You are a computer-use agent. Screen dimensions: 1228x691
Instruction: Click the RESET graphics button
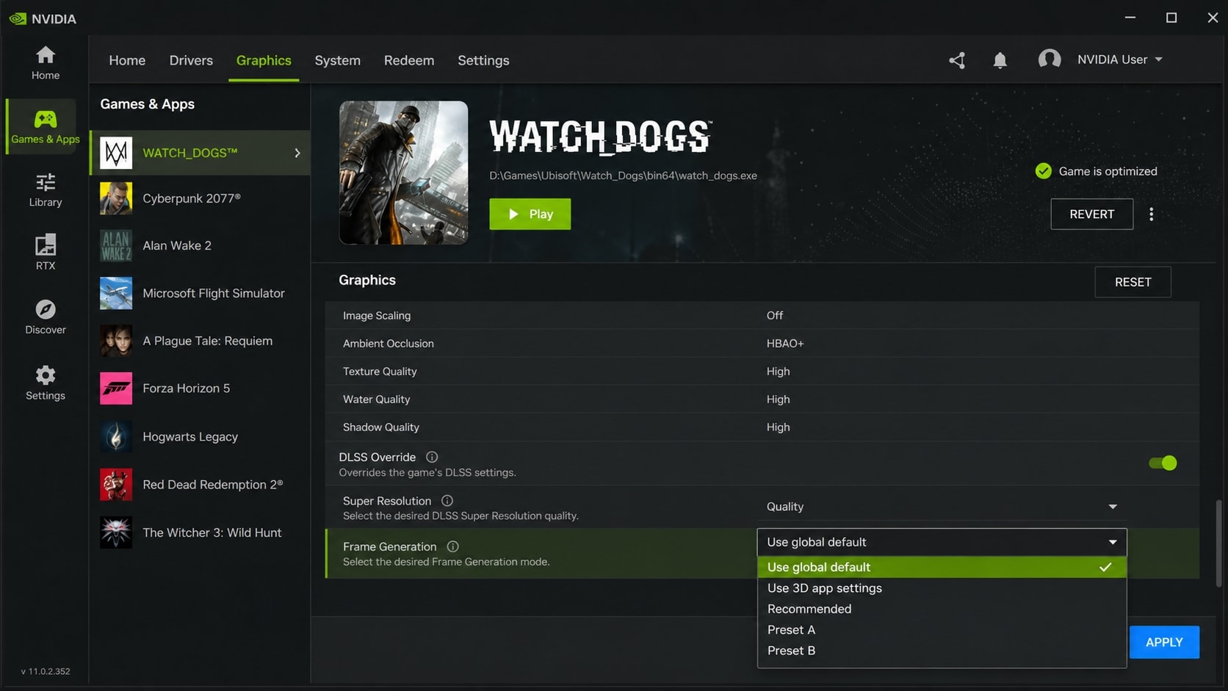[x=1133, y=282]
